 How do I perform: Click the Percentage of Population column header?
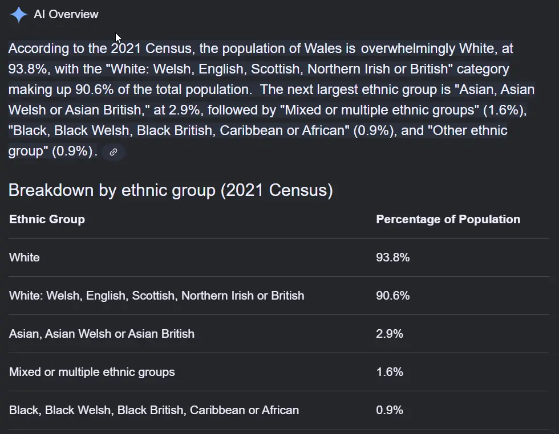tap(448, 219)
